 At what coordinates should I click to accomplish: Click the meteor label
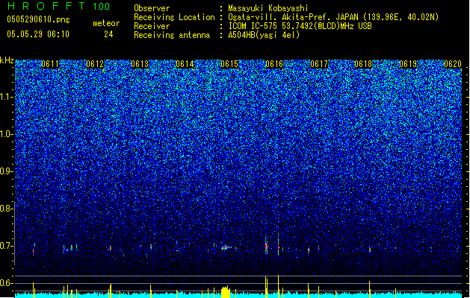[x=106, y=23]
